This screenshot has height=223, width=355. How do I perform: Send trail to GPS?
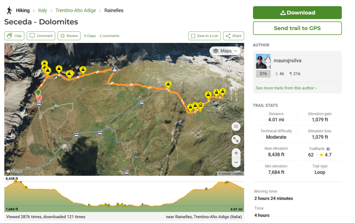297,28
